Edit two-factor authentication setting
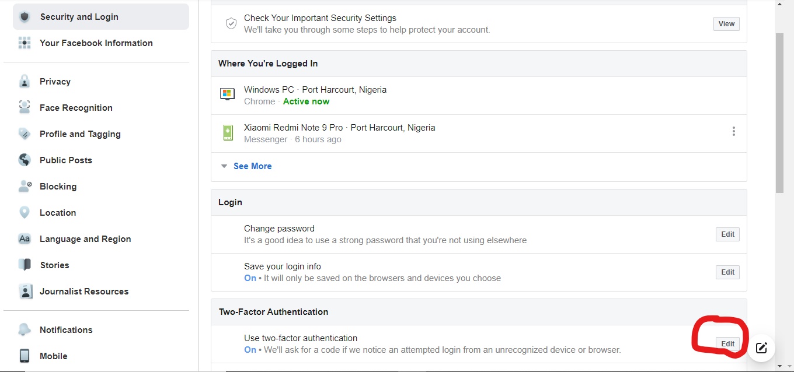 (x=727, y=344)
